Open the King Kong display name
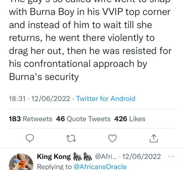 tap(54, 157)
